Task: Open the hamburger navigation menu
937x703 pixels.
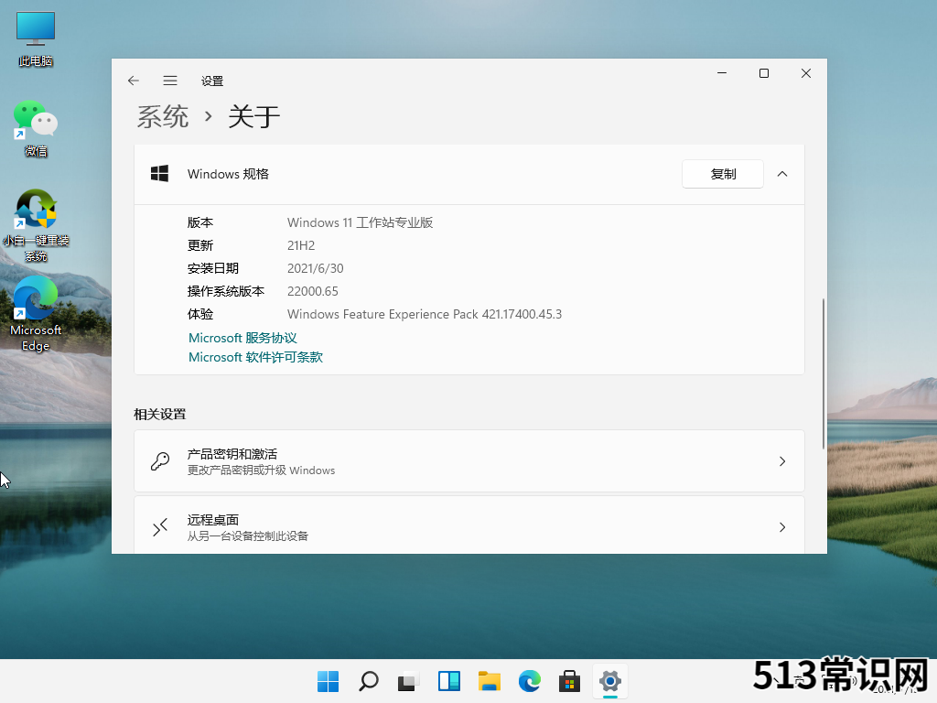Action: [x=170, y=81]
